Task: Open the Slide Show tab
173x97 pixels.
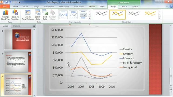Action: point(79,6)
